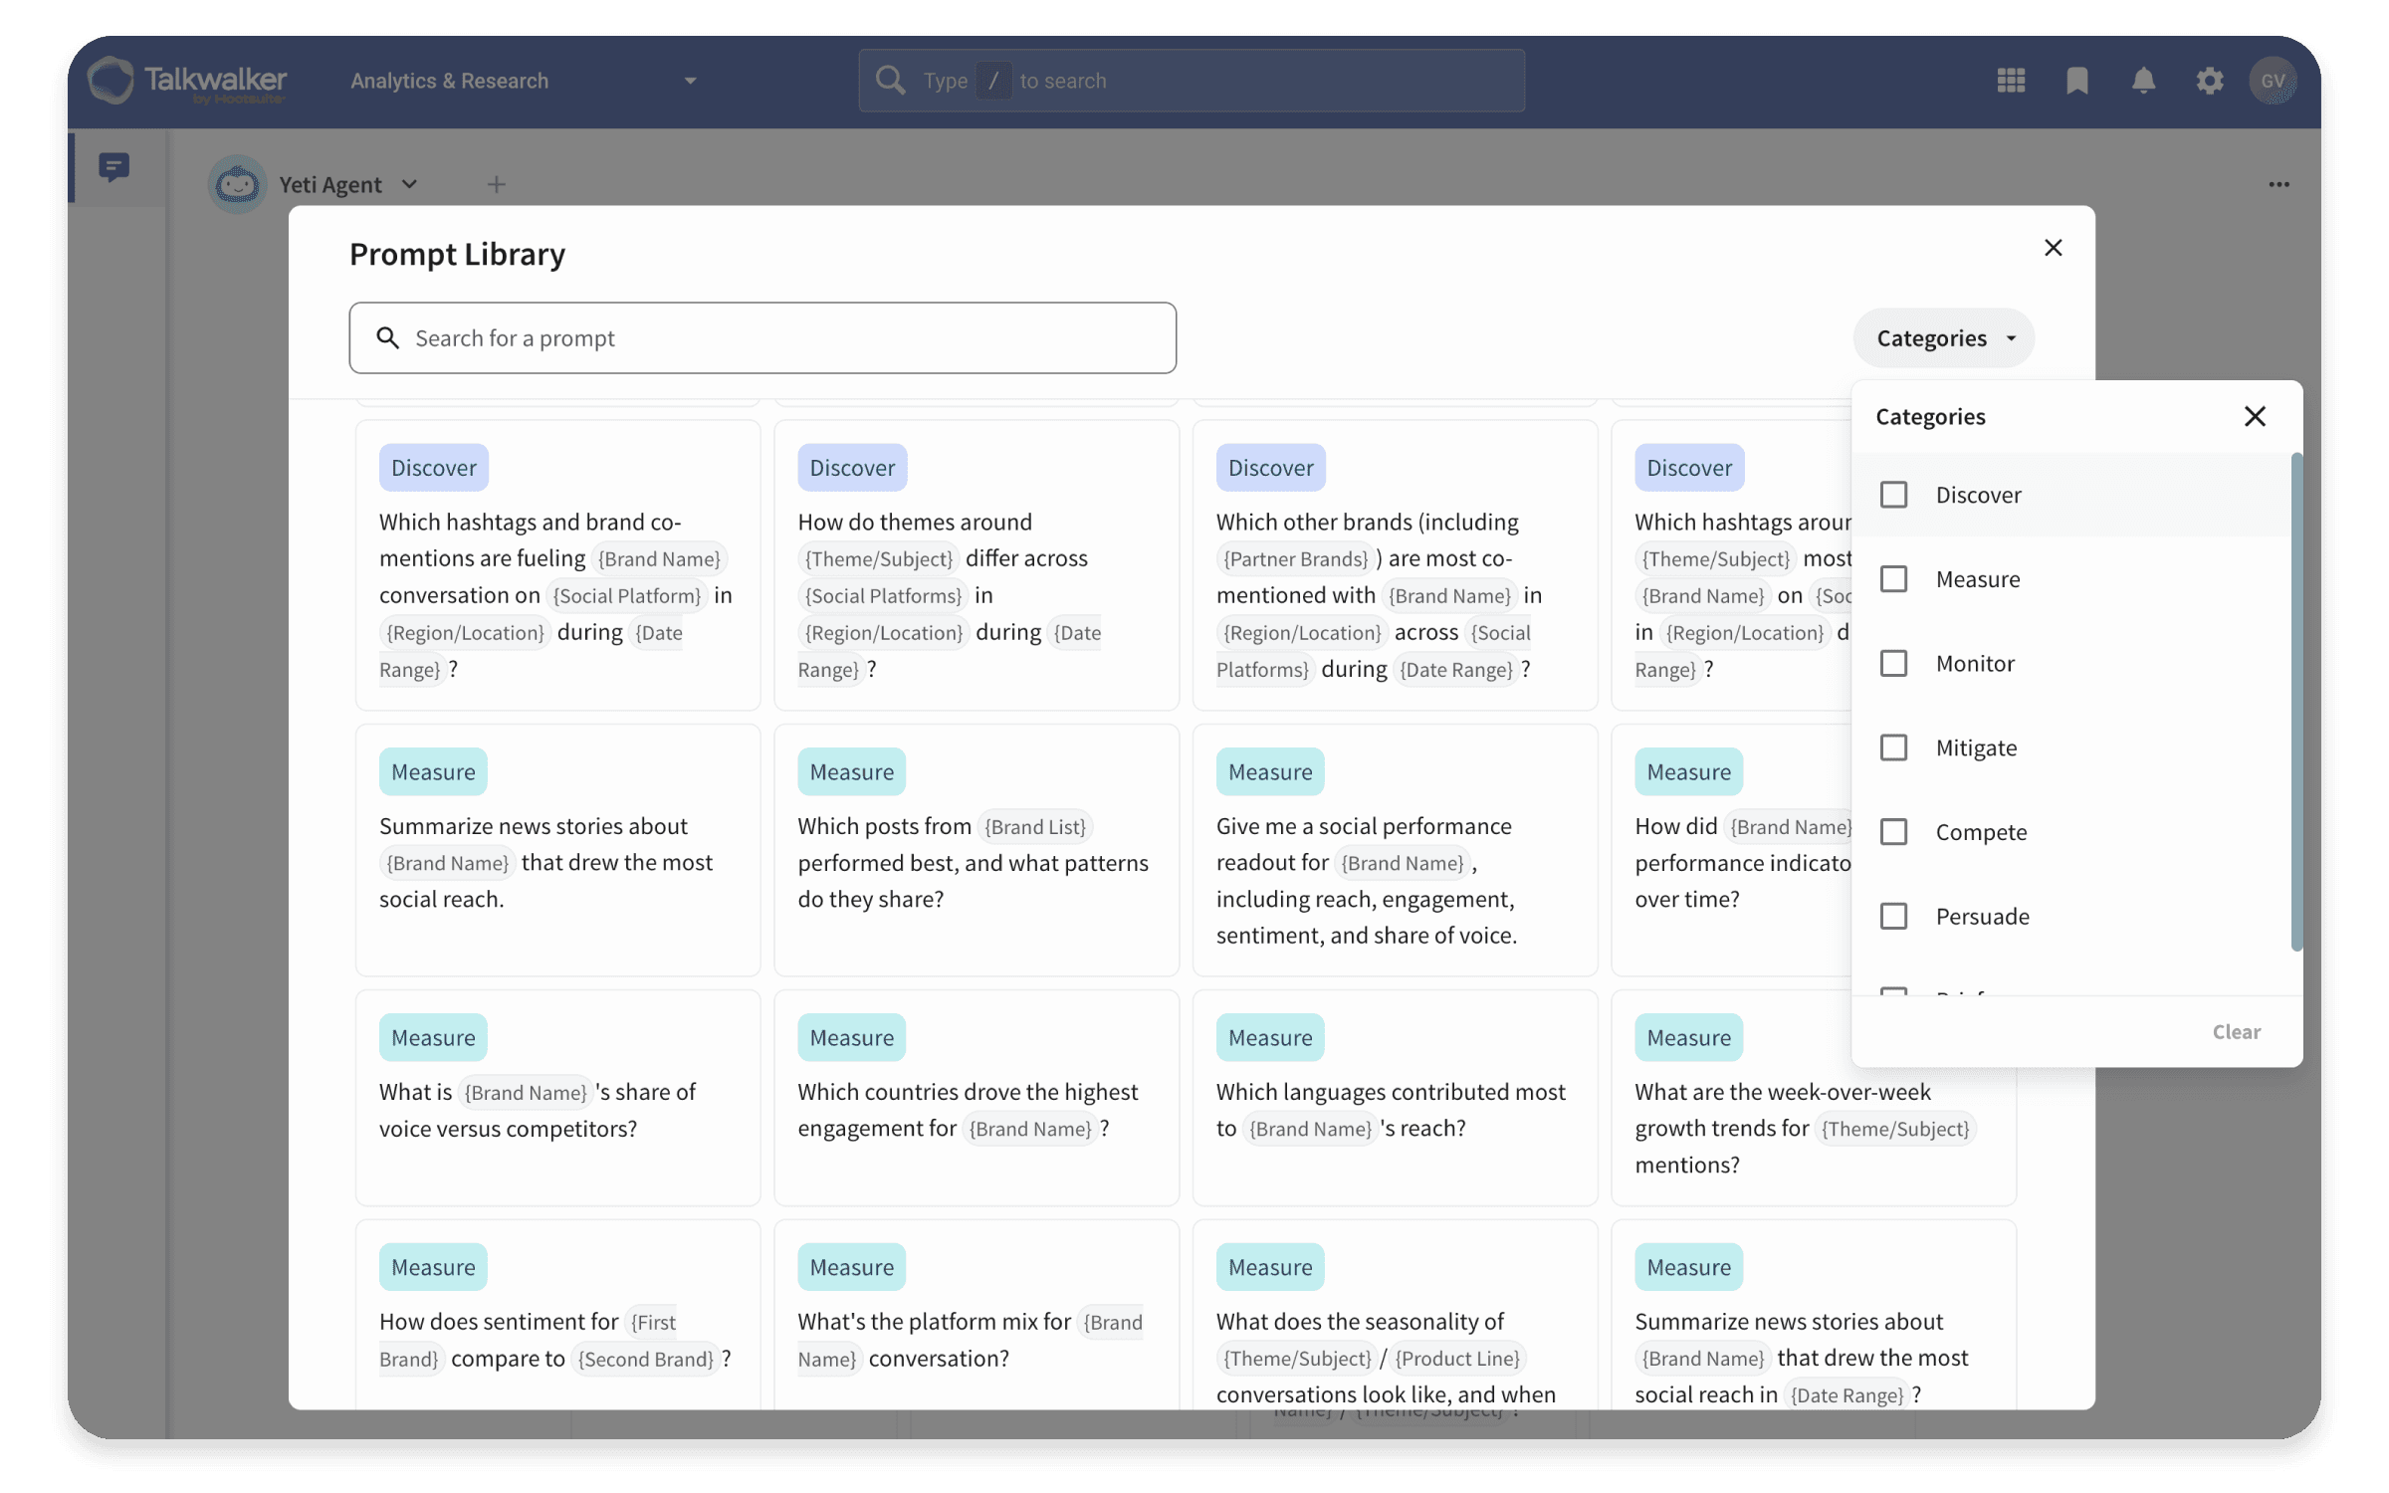Open the settings gear icon
Image resolution: width=2389 pixels, height=1493 pixels.
coord(2209,81)
